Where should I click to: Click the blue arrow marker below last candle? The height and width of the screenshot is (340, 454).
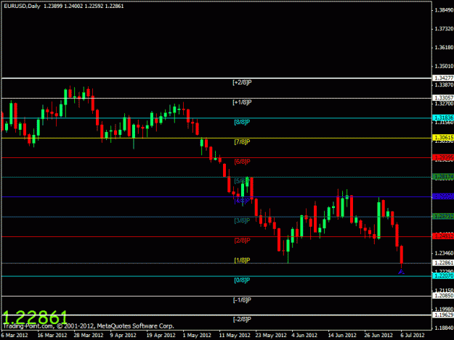(401, 272)
